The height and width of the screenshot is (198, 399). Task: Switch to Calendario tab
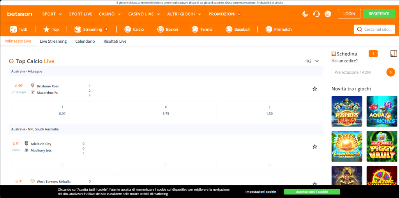(x=85, y=41)
